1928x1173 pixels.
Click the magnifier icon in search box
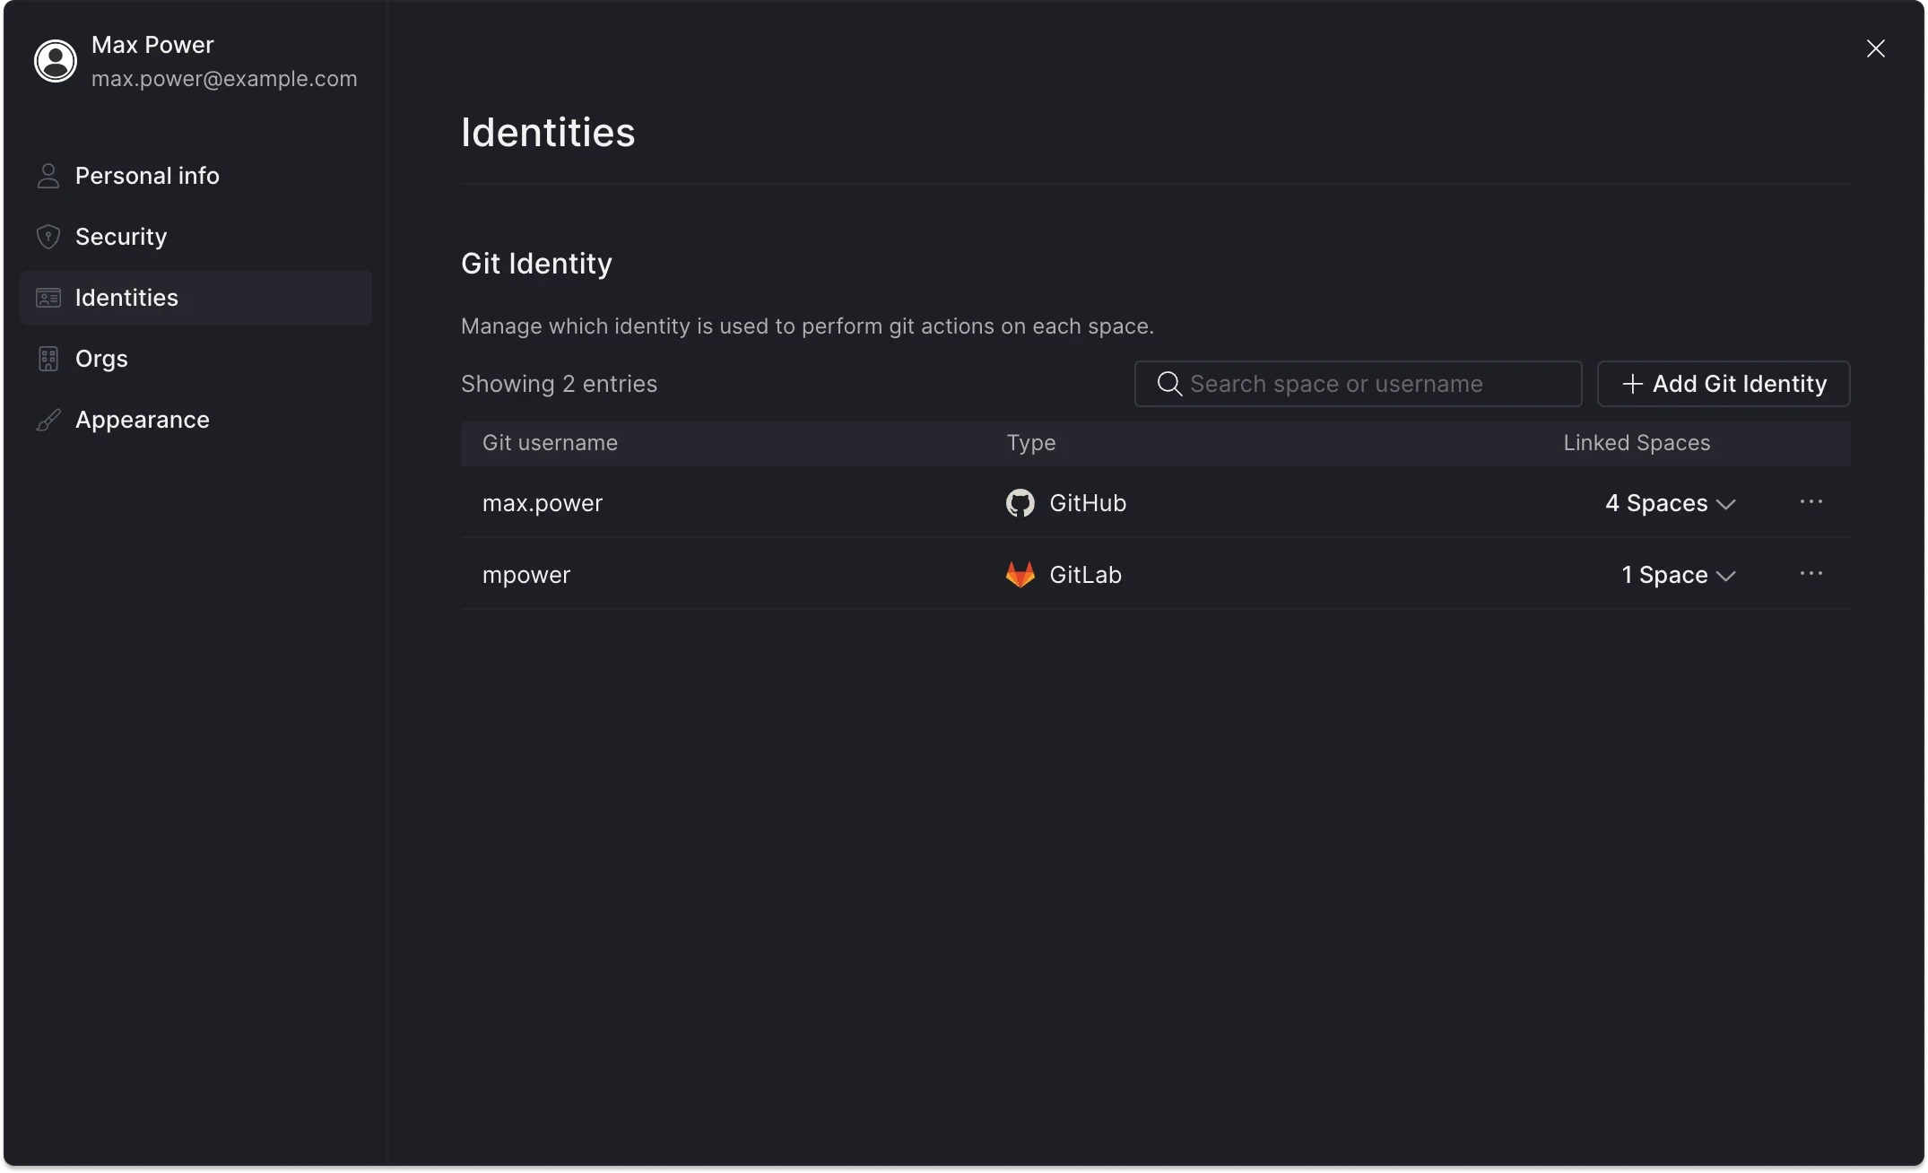tap(1169, 384)
